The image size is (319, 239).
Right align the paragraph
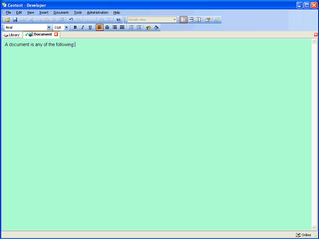coord(115,27)
